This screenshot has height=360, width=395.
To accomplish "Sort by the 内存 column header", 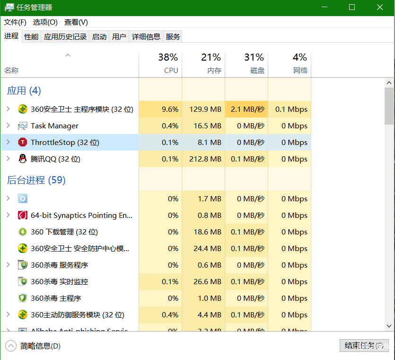I will [203, 64].
